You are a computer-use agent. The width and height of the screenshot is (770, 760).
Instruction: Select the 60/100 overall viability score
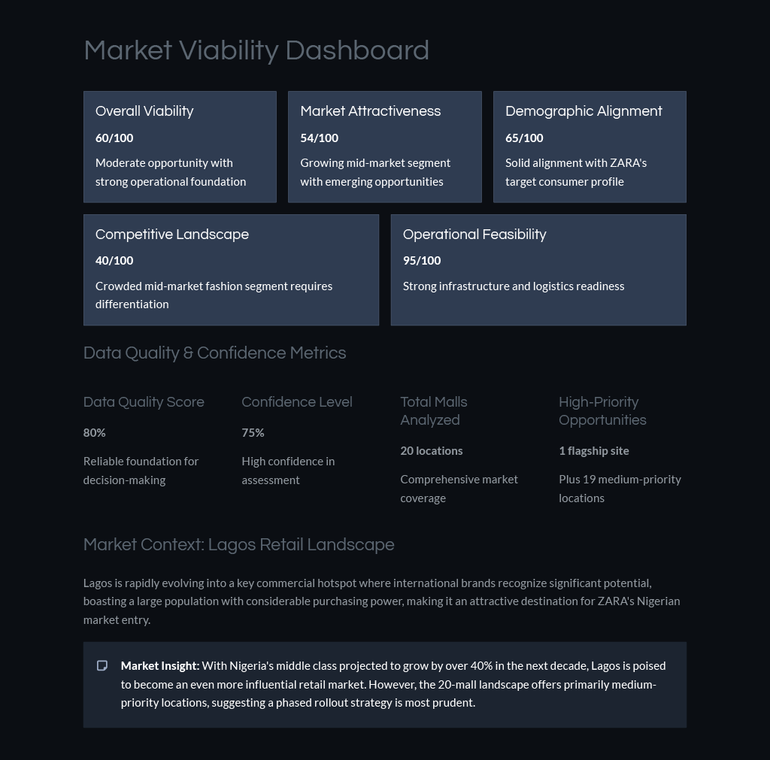tap(114, 138)
